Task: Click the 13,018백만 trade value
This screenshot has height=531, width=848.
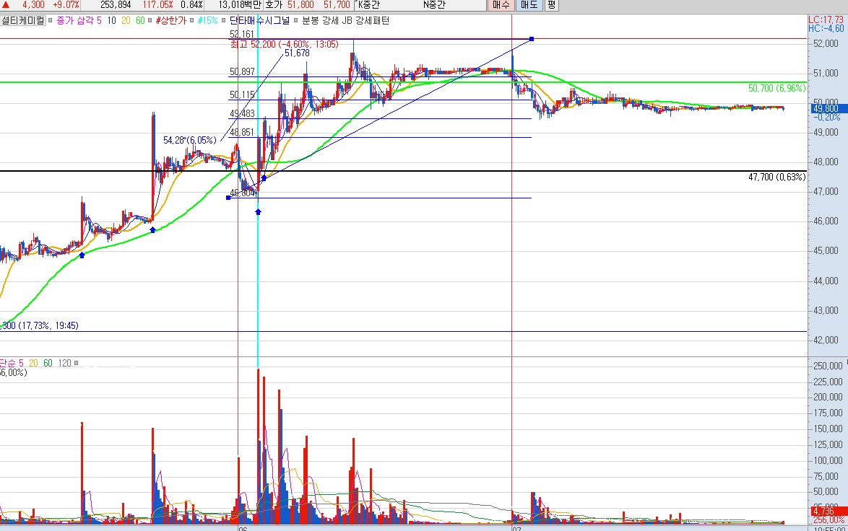Action: point(240,5)
